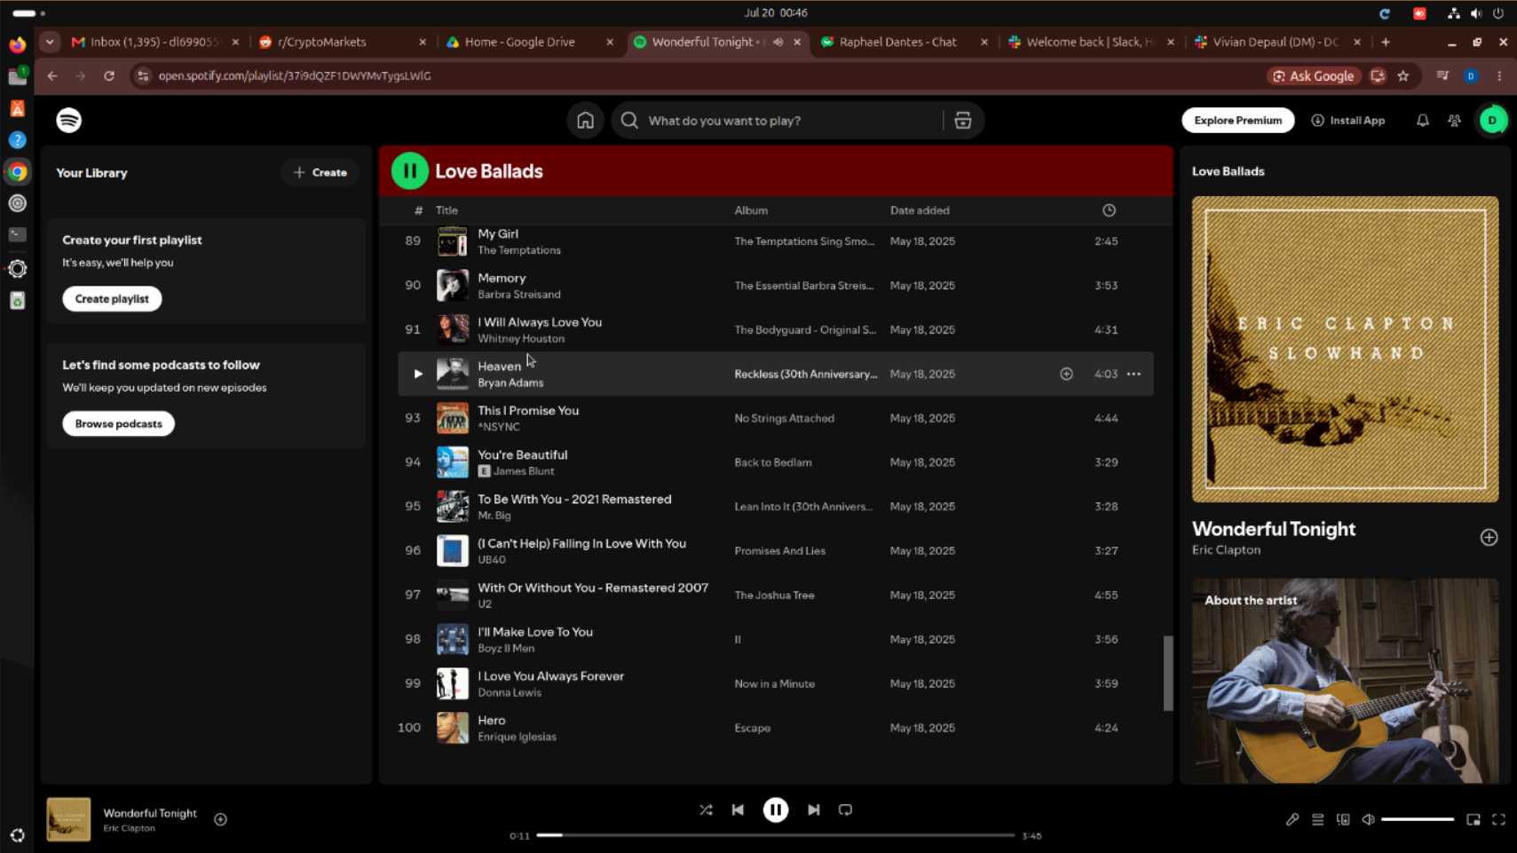Open the Spotify user profile menu

tap(1492, 121)
